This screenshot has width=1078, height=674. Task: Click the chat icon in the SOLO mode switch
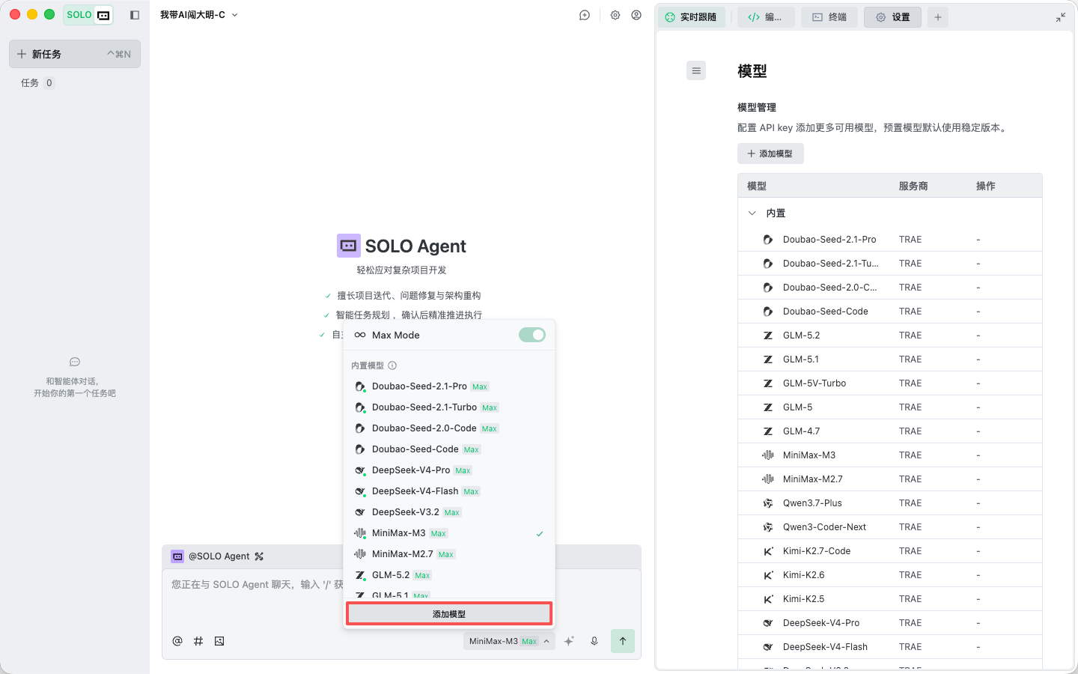104,15
